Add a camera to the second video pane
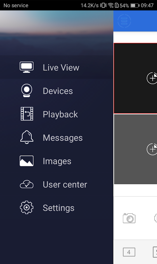 point(152,149)
